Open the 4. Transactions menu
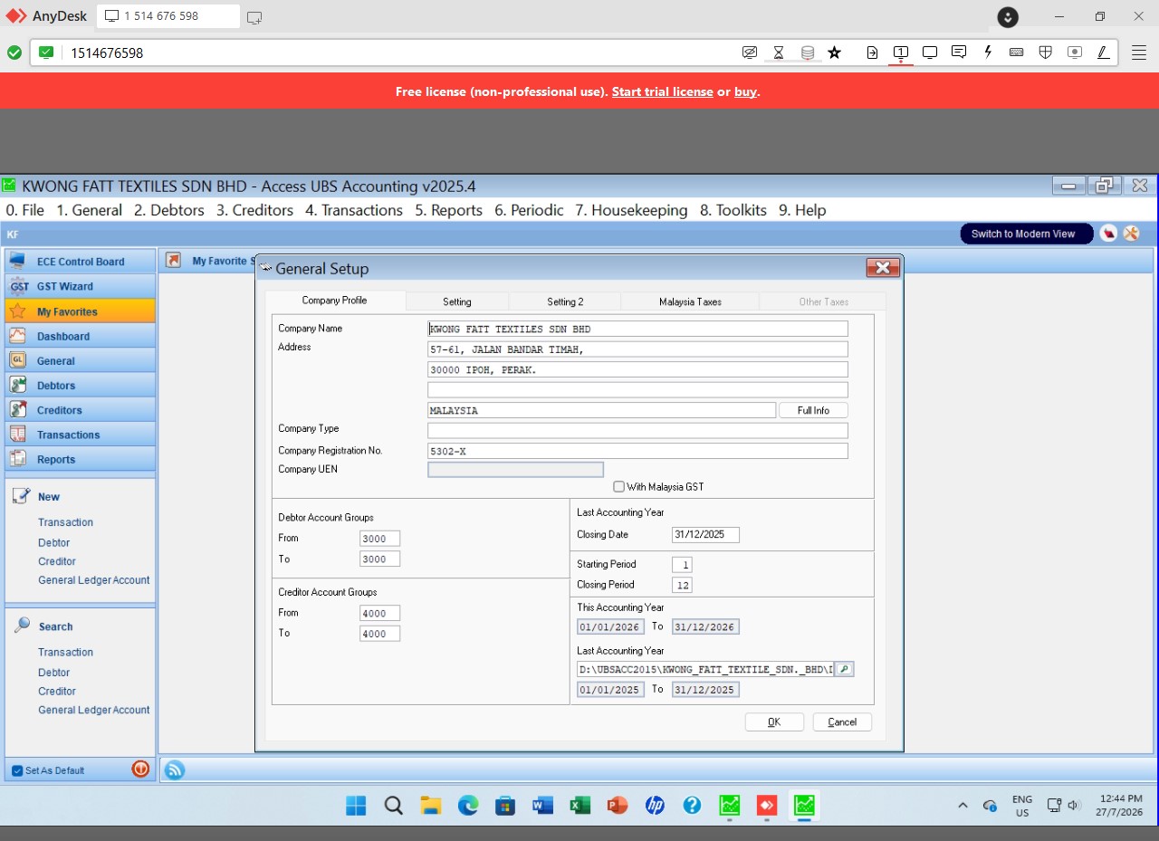 tap(354, 210)
